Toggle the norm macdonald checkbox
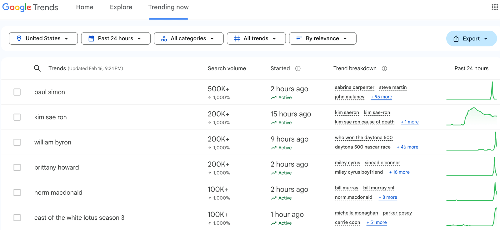 point(17,192)
